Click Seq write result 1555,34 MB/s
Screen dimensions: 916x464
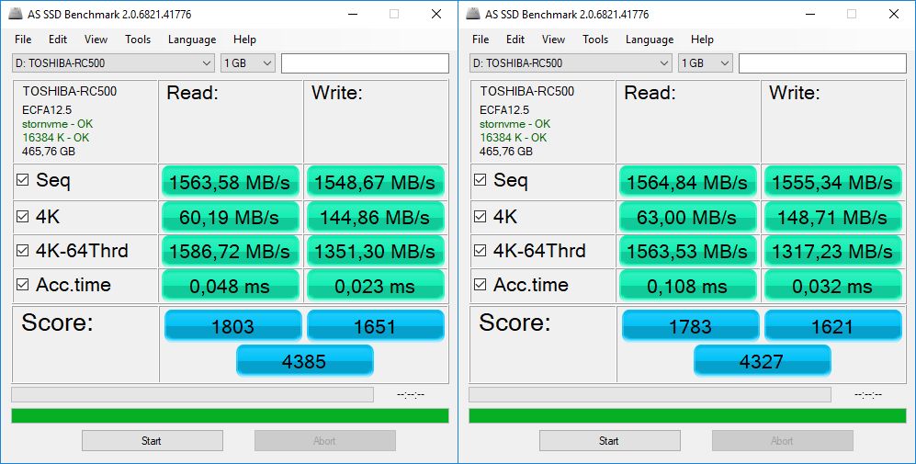click(x=832, y=182)
